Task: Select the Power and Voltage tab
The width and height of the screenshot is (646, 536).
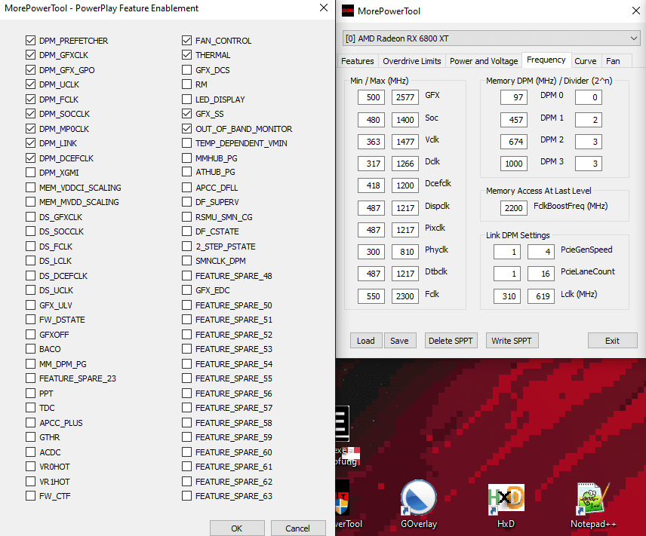Action: (484, 61)
